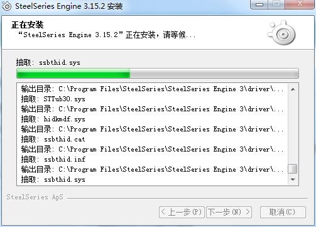Minimize the installer window
Viewport: 316px width, 227px height.
259,4
